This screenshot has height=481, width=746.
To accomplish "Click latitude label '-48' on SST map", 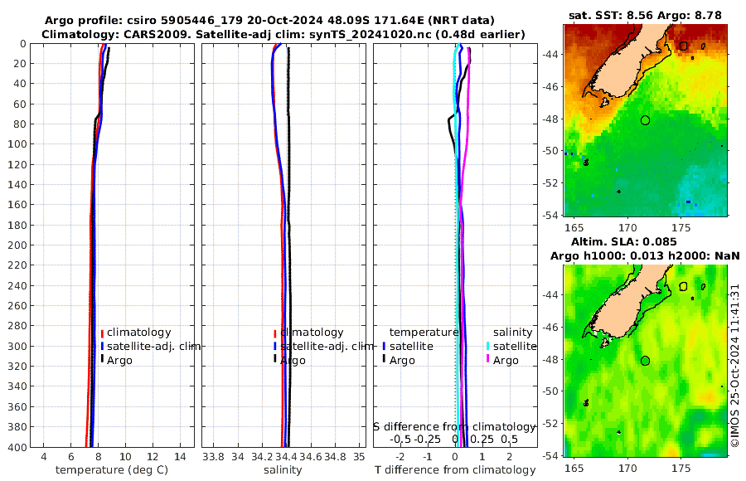I will point(551,119).
